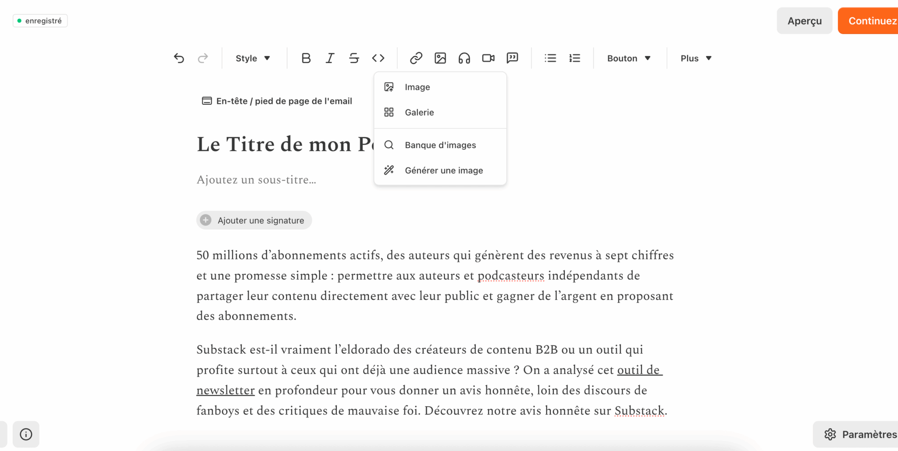The height and width of the screenshot is (451, 898).
Task: Insert a video with camera icon
Action: (x=488, y=58)
